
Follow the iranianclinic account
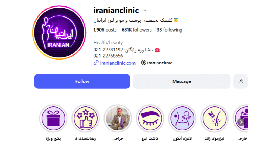click(x=82, y=81)
